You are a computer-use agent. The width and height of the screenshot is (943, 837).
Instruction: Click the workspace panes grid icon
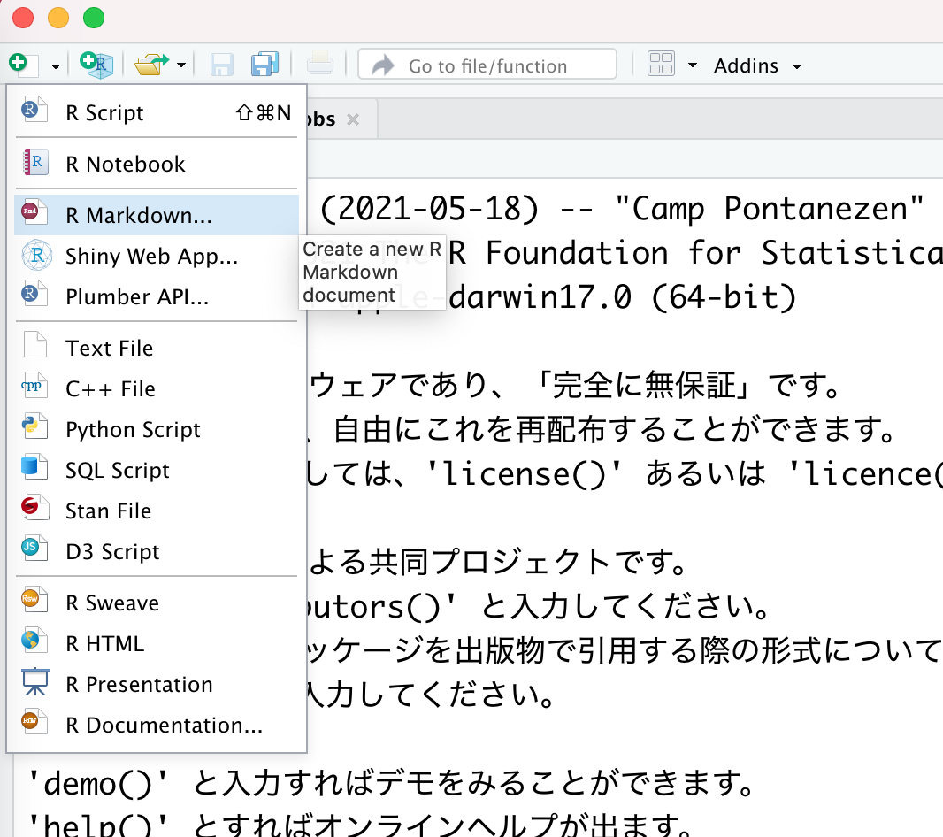662,65
